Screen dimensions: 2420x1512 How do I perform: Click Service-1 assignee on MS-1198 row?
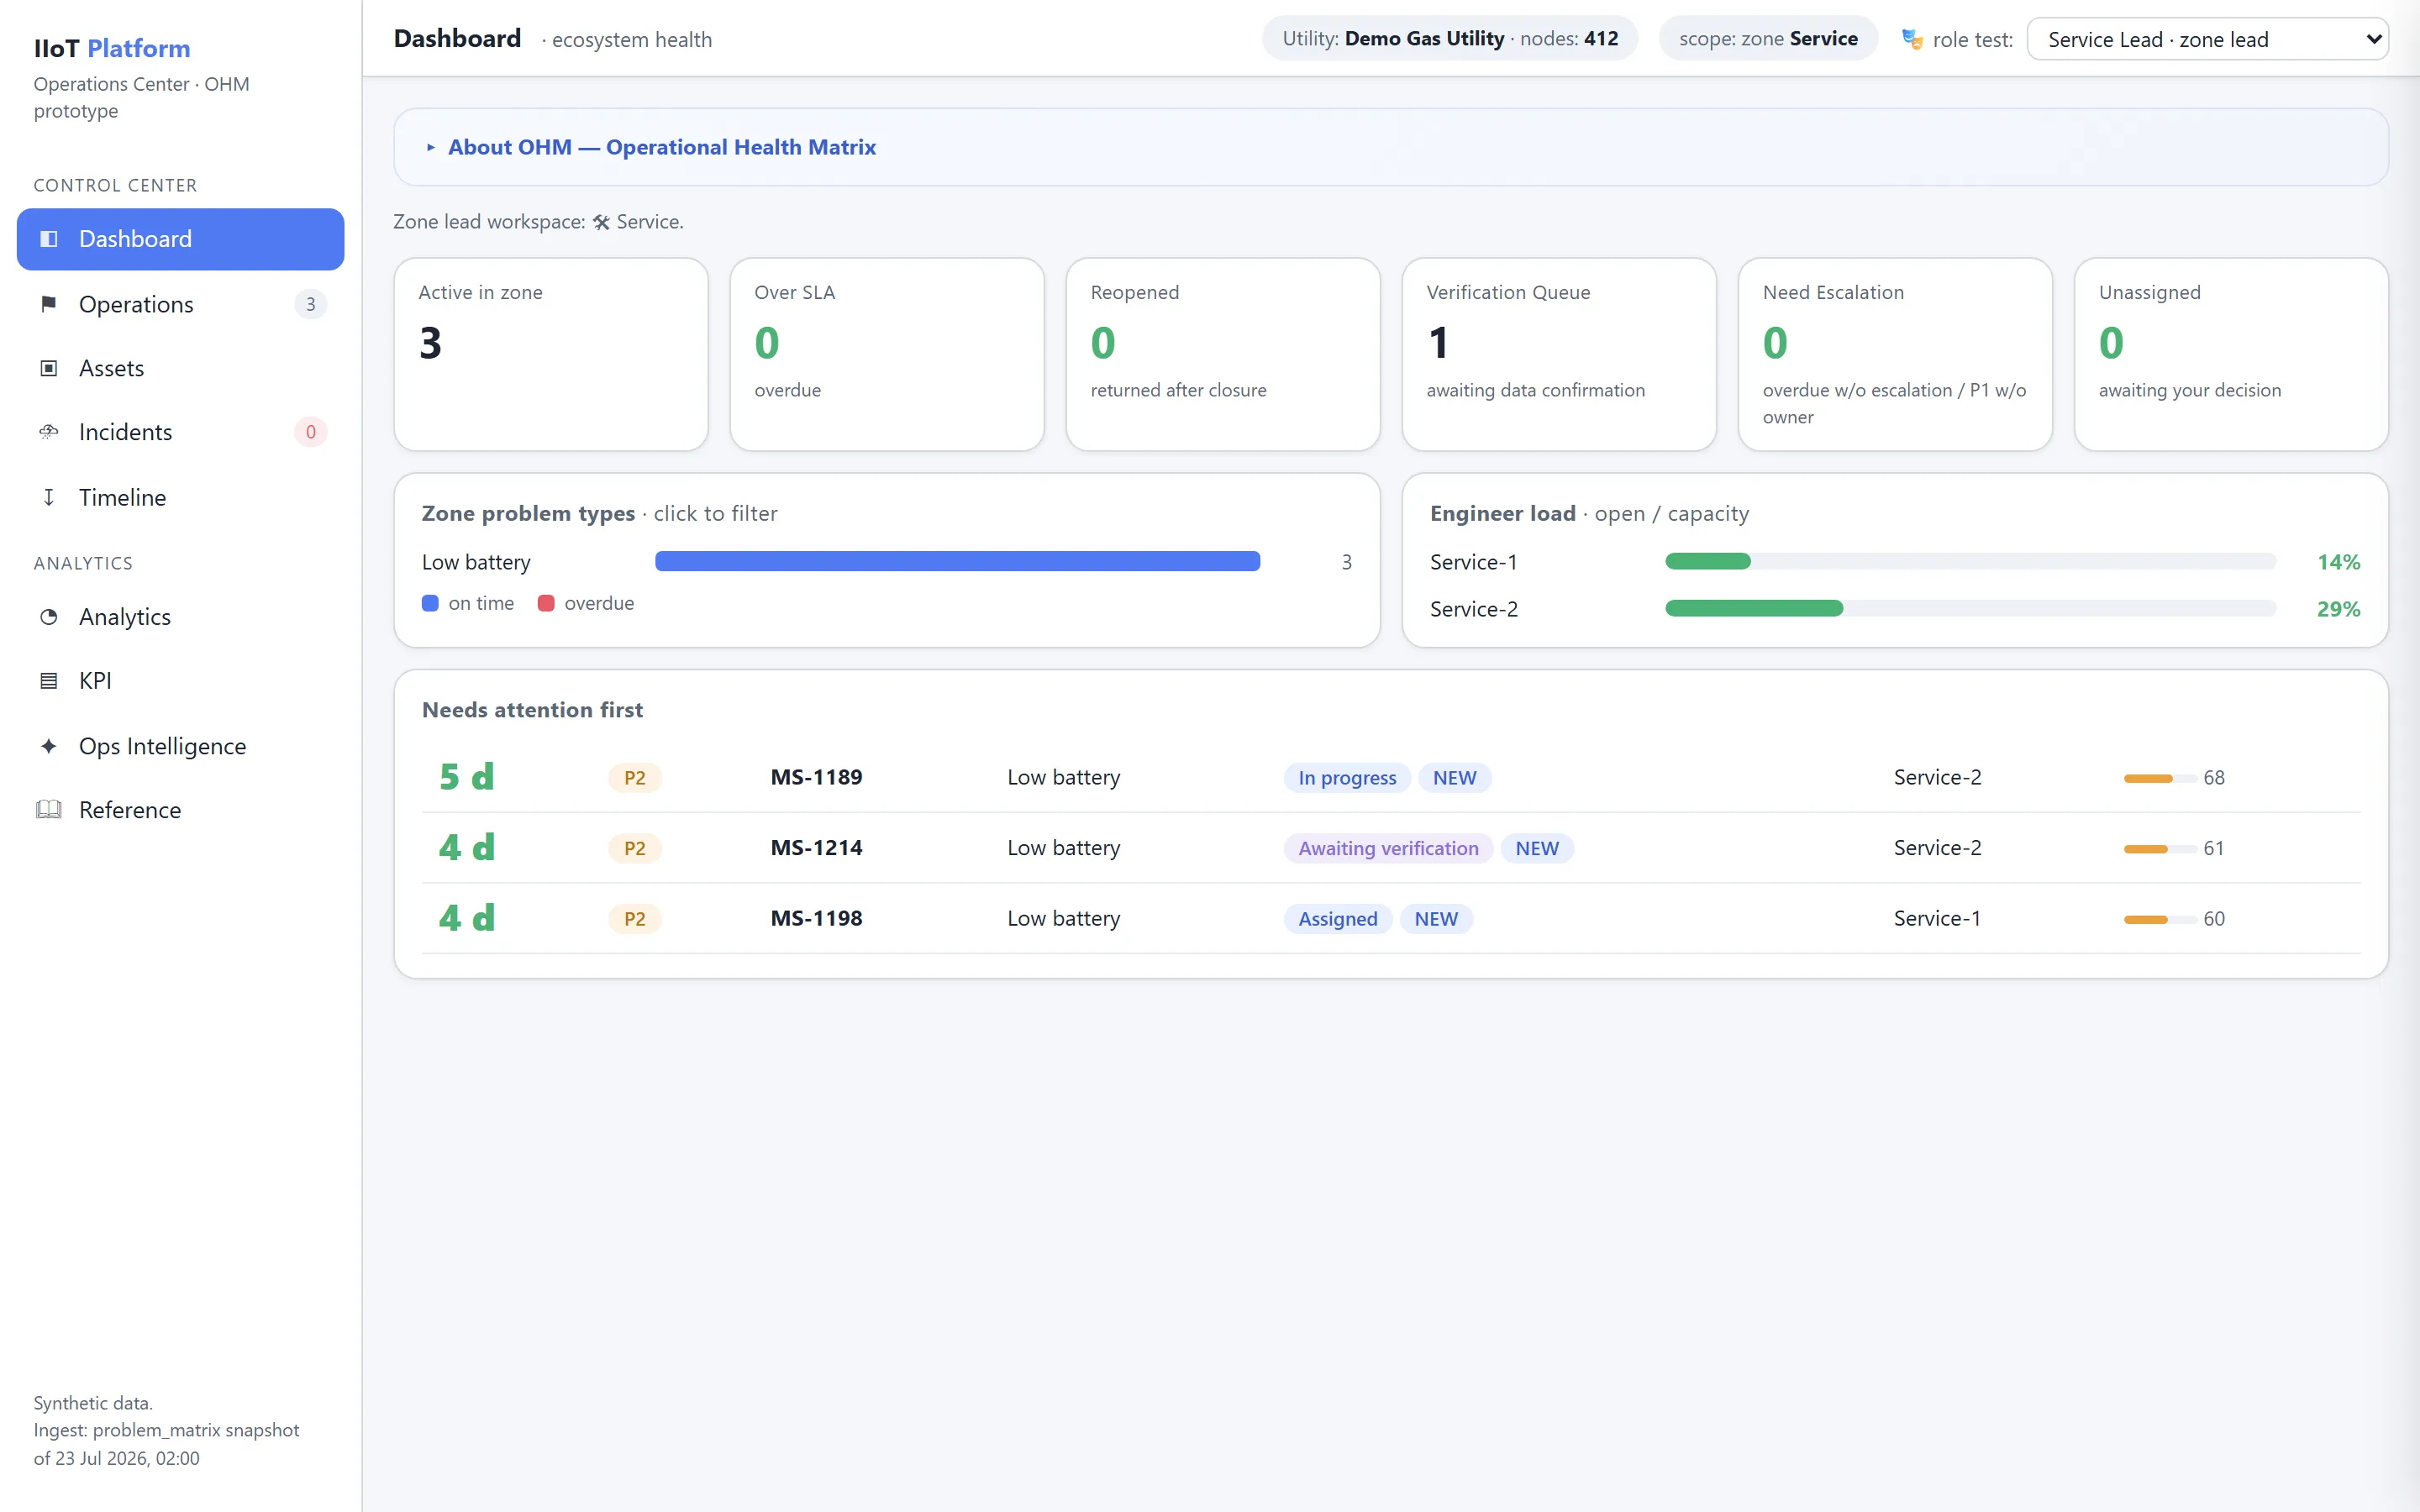pos(1937,919)
